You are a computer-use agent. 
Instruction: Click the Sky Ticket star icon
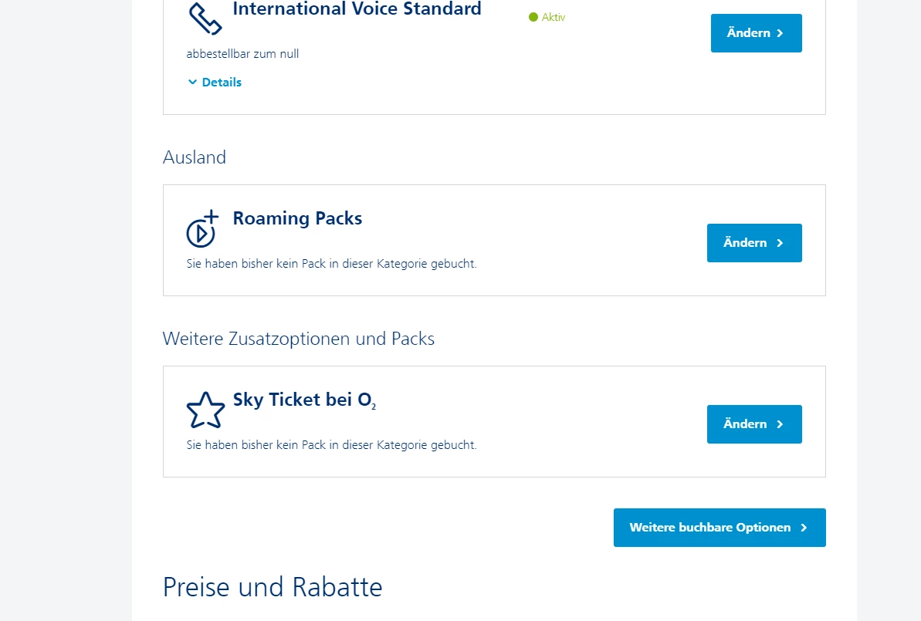pyautogui.click(x=205, y=410)
